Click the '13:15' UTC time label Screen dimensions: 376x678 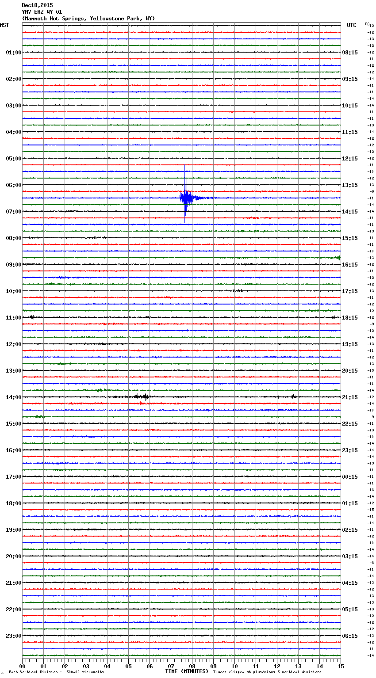[350, 185]
